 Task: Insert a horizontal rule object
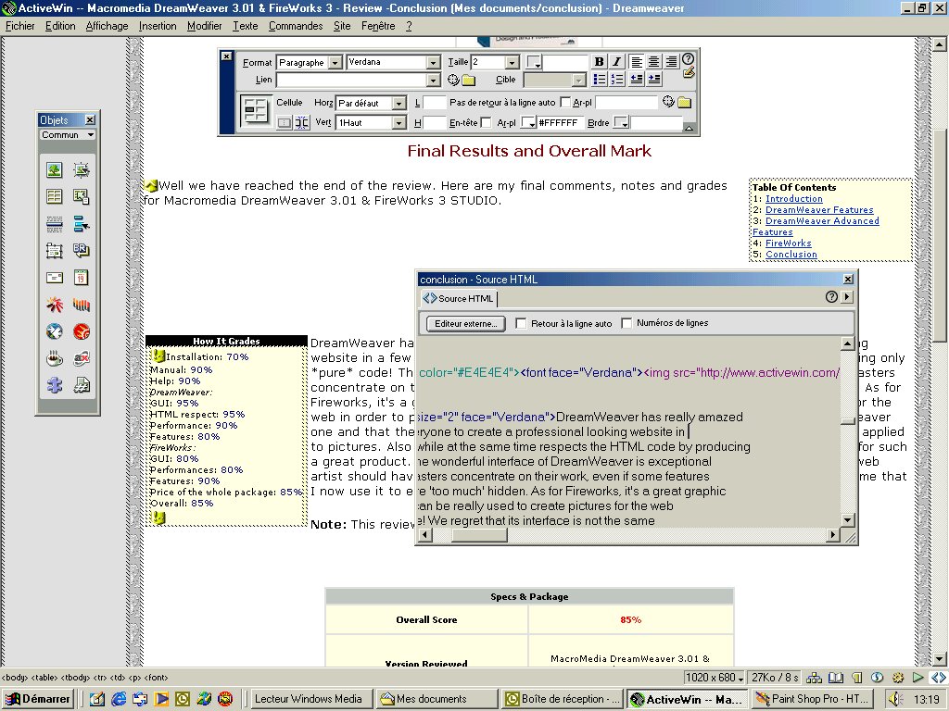(x=55, y=224)
